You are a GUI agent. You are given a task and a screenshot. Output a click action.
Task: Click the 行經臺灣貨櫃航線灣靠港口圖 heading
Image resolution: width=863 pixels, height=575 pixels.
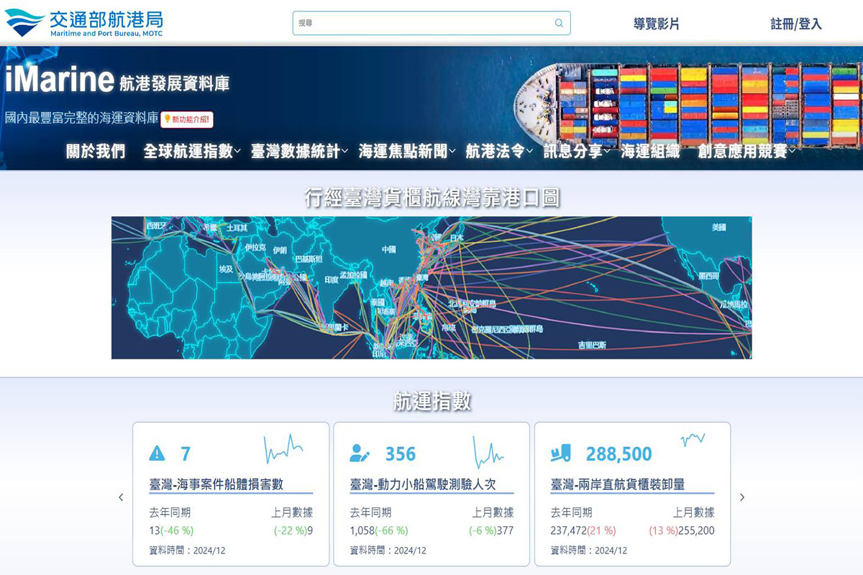(431, 197)
